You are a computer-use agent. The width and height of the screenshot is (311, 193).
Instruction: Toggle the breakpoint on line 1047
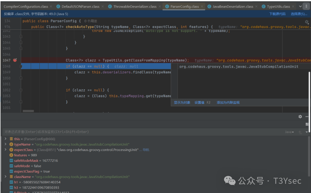[x=15, y=60]
